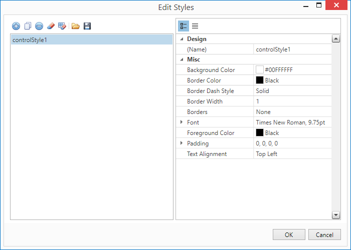The height and width of the screenshot is (250, 351).
Task: Save styles using the floppy disk icon
Action: [x=87, y=26]
